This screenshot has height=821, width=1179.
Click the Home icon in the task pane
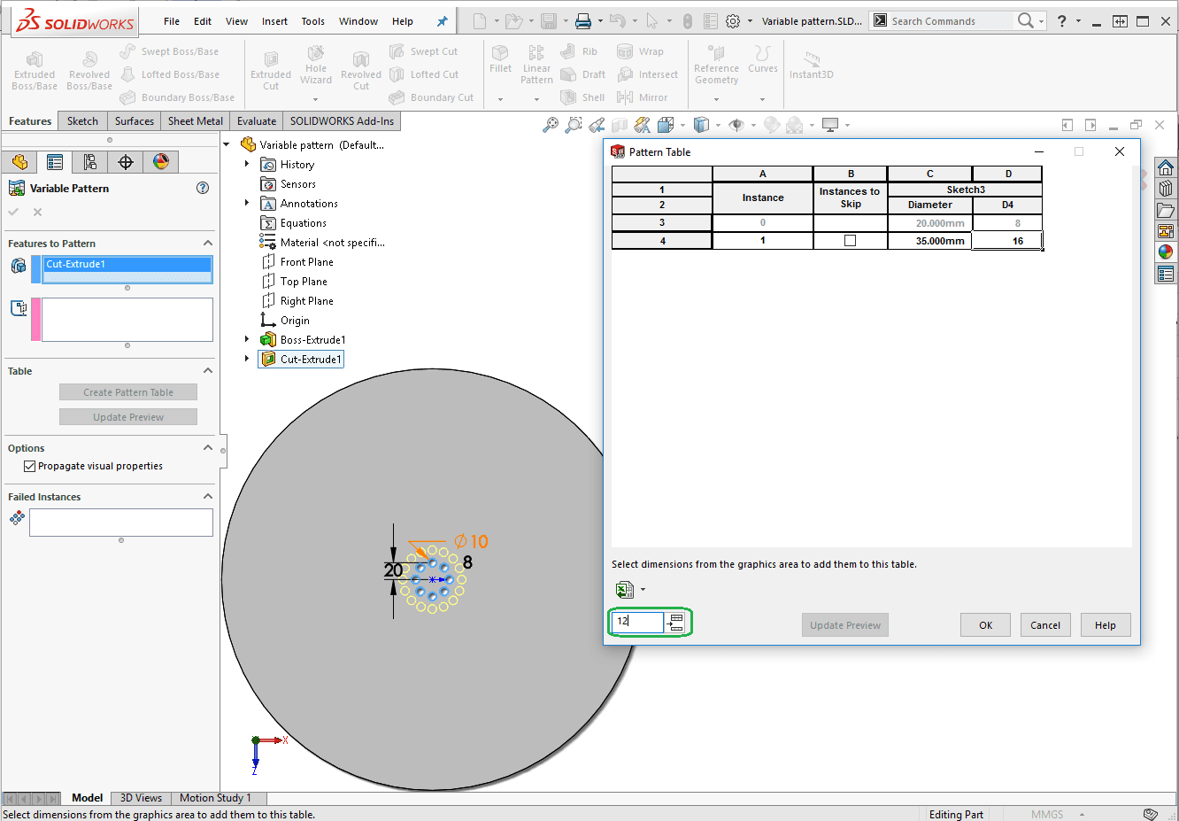point(1166,167)
